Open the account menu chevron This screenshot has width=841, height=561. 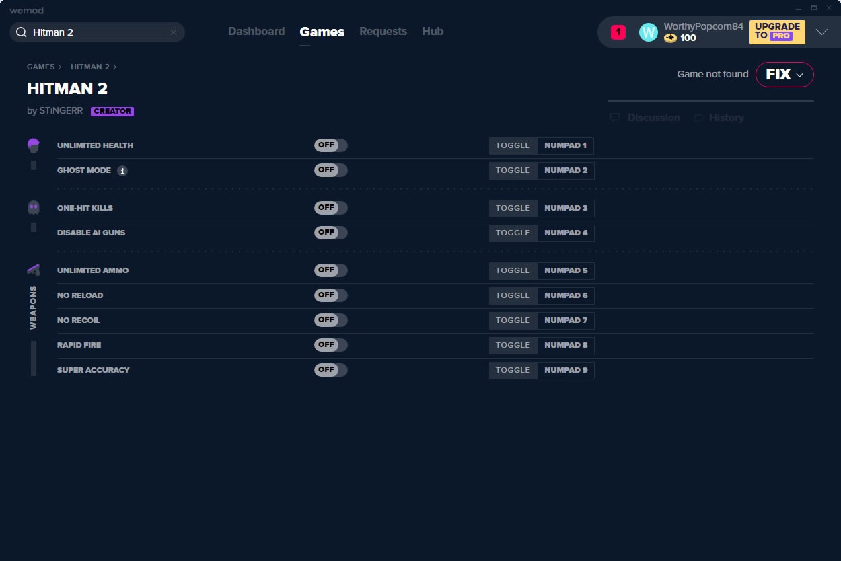coord(821,32)
